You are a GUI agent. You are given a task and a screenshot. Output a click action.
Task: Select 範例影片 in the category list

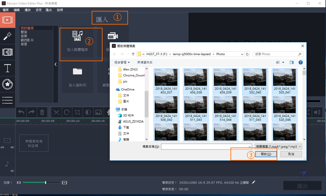(x=27, y=40)
